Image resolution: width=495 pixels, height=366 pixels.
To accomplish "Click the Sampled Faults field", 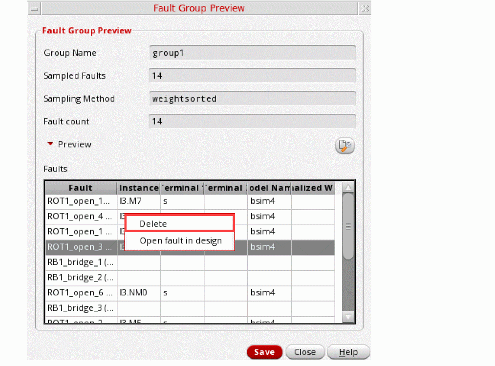I will pos(252,75).
